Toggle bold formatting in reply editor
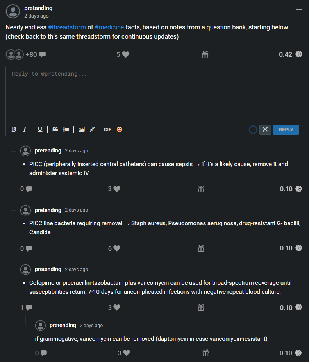This screenshot has height=362, width=309. [14, 129]
